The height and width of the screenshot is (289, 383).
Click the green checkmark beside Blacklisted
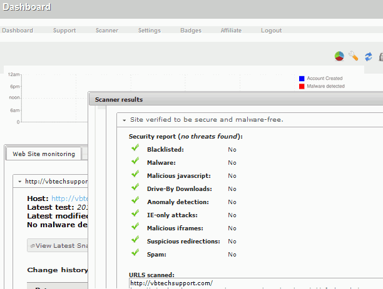[x=135, y=149]
